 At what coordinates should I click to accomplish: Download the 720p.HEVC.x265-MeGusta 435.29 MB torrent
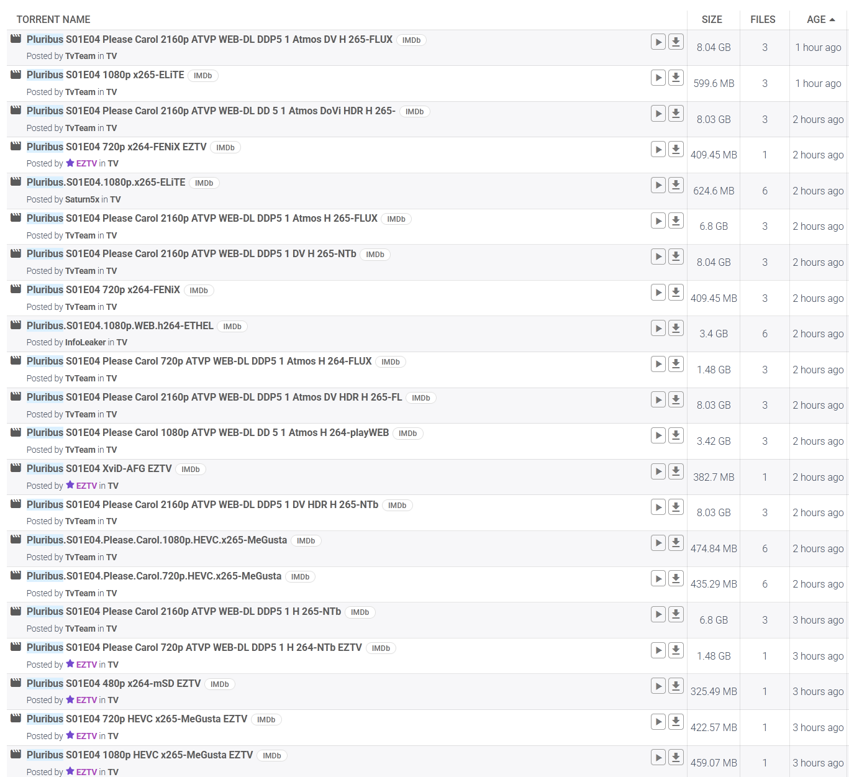click(x=676, y=579)
